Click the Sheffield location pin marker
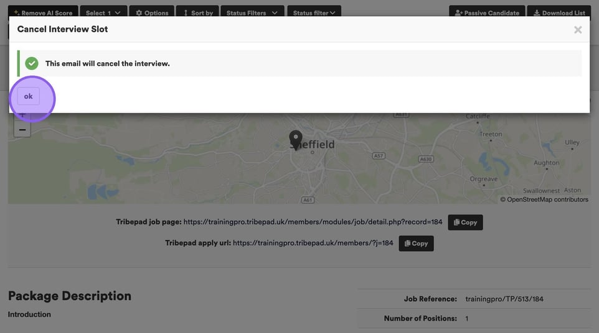The height and width of the screenshot is (333, 599). 295,140
